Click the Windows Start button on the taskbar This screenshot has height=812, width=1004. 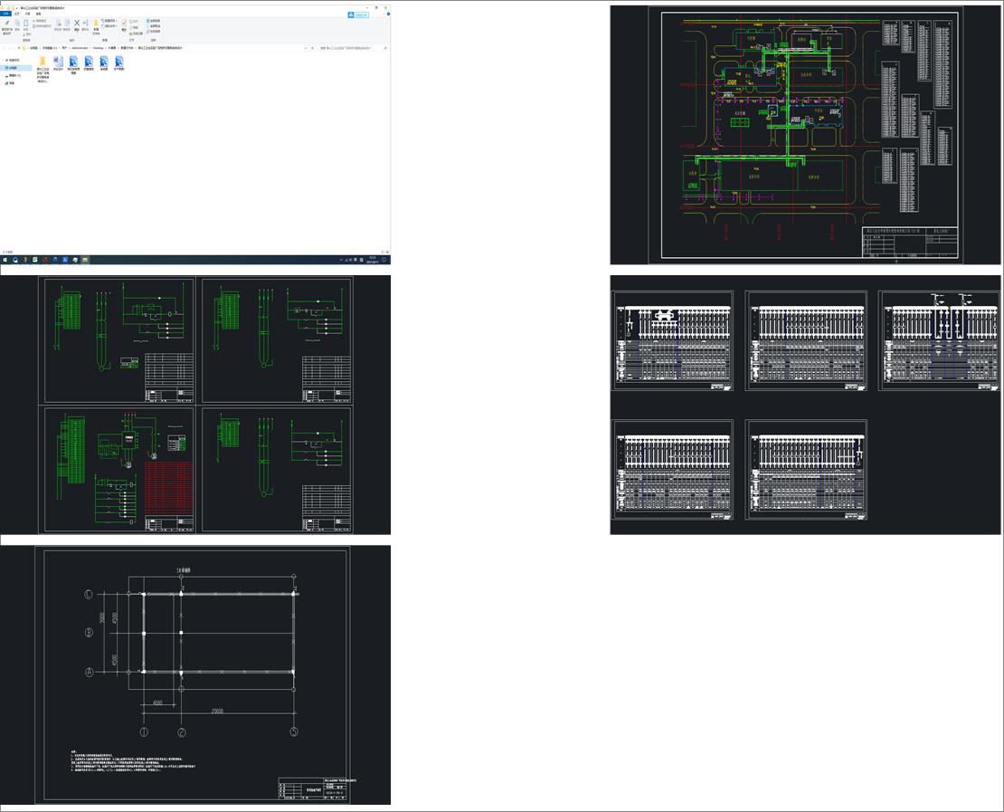pyautogui.click(x=4, y=260)
